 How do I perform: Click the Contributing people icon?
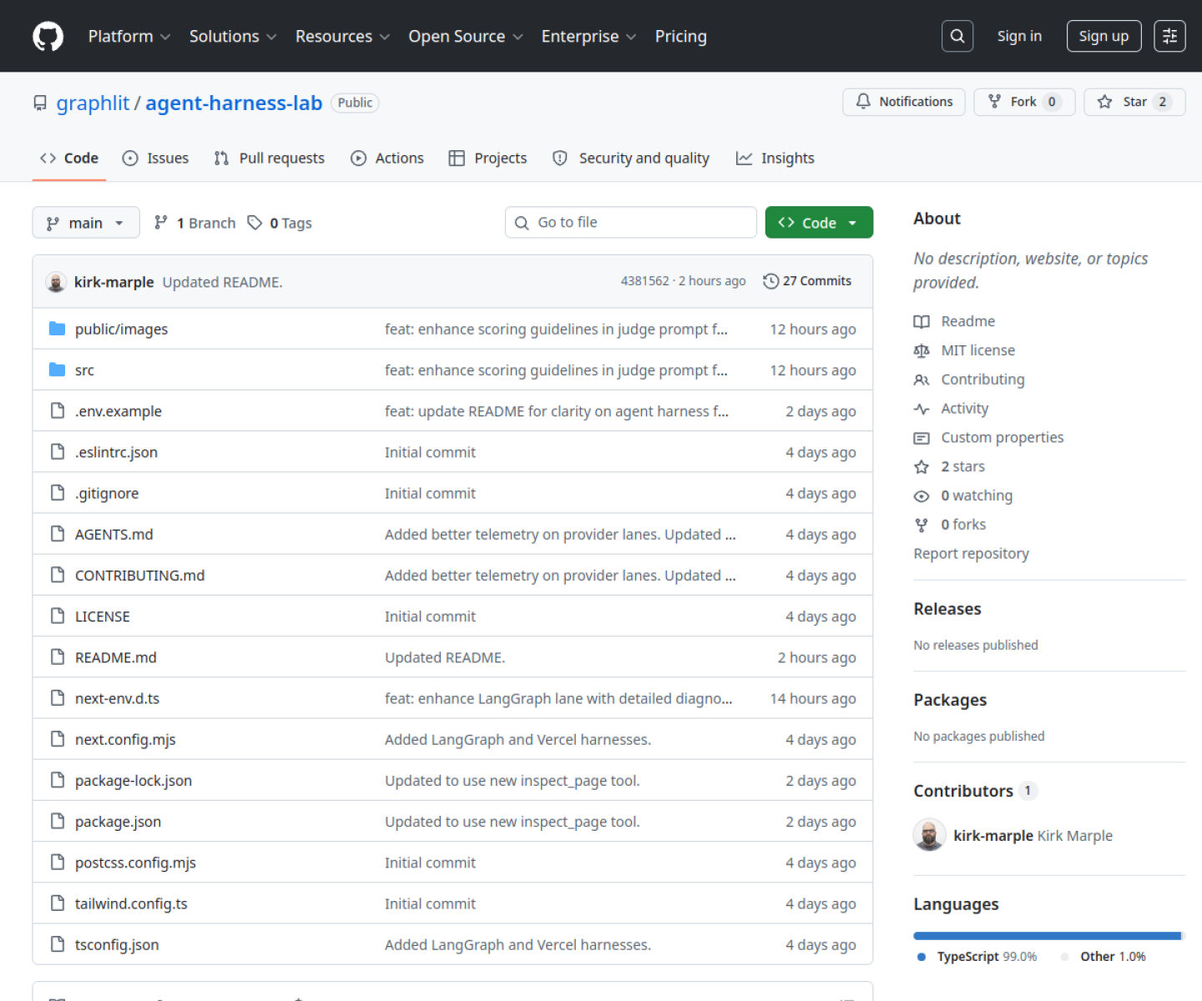click(922, 380)
